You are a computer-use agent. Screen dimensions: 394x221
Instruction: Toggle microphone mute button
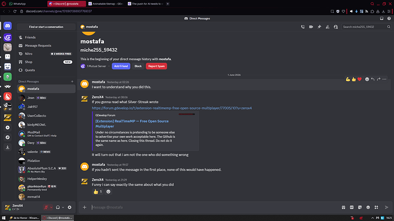[x=46, y=207]
